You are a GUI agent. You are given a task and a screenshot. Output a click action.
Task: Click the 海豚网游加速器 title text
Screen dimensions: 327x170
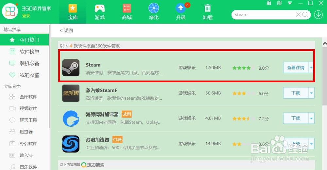102,114
